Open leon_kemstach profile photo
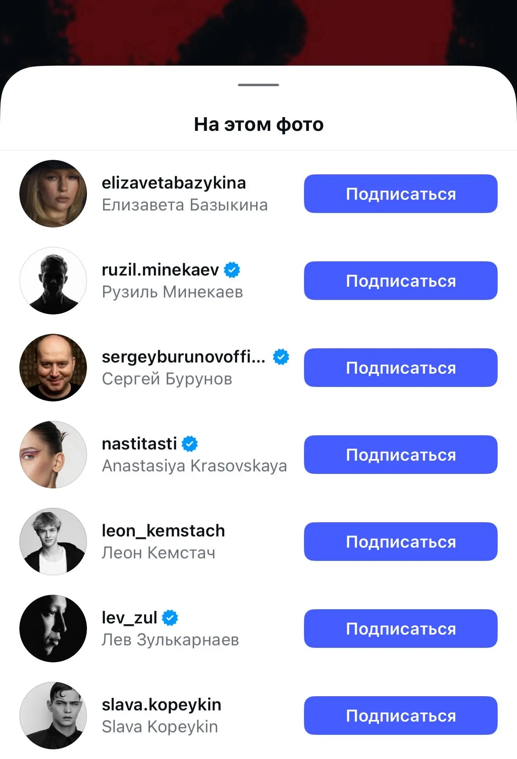The height and width of the screenshot is (759, 517). click(x=53, y=542)
